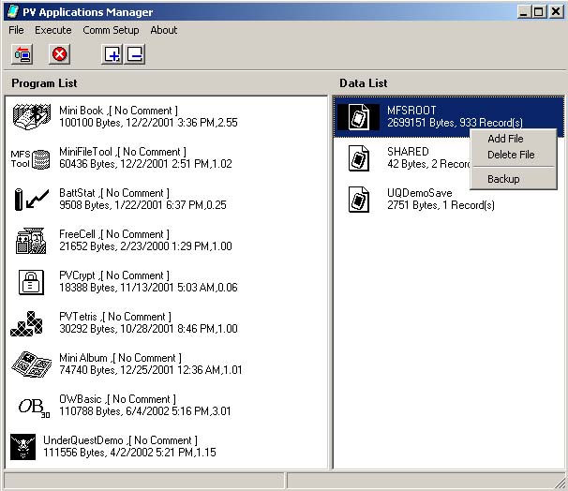Click '9508 Bytes, 1/22/2001 6:37 PM,0.25' details
The image size is (568, 491).
point(142,205)
